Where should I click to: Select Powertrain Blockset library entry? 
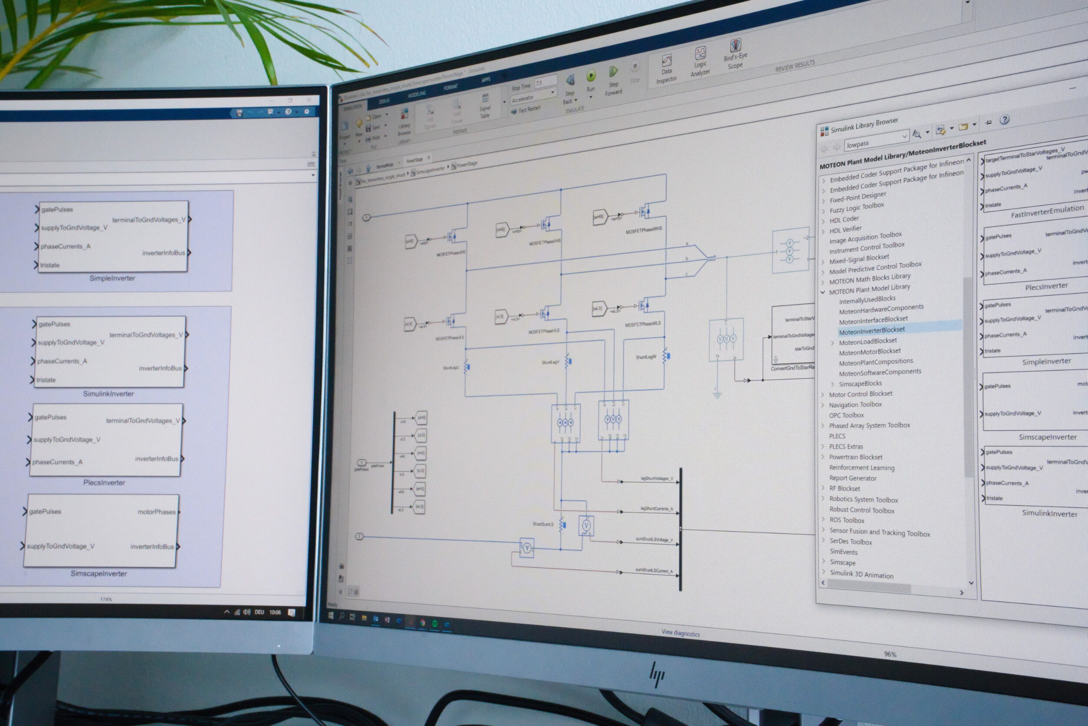coord(856,457)
